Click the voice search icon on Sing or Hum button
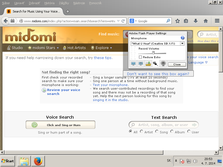Screen dimensions: 223x167 [34, 125]
